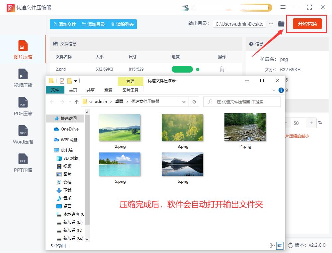Open the hamburger menu at top right
Image resolution: width=332 pixels, height=253 pixels.
point(283,7)
